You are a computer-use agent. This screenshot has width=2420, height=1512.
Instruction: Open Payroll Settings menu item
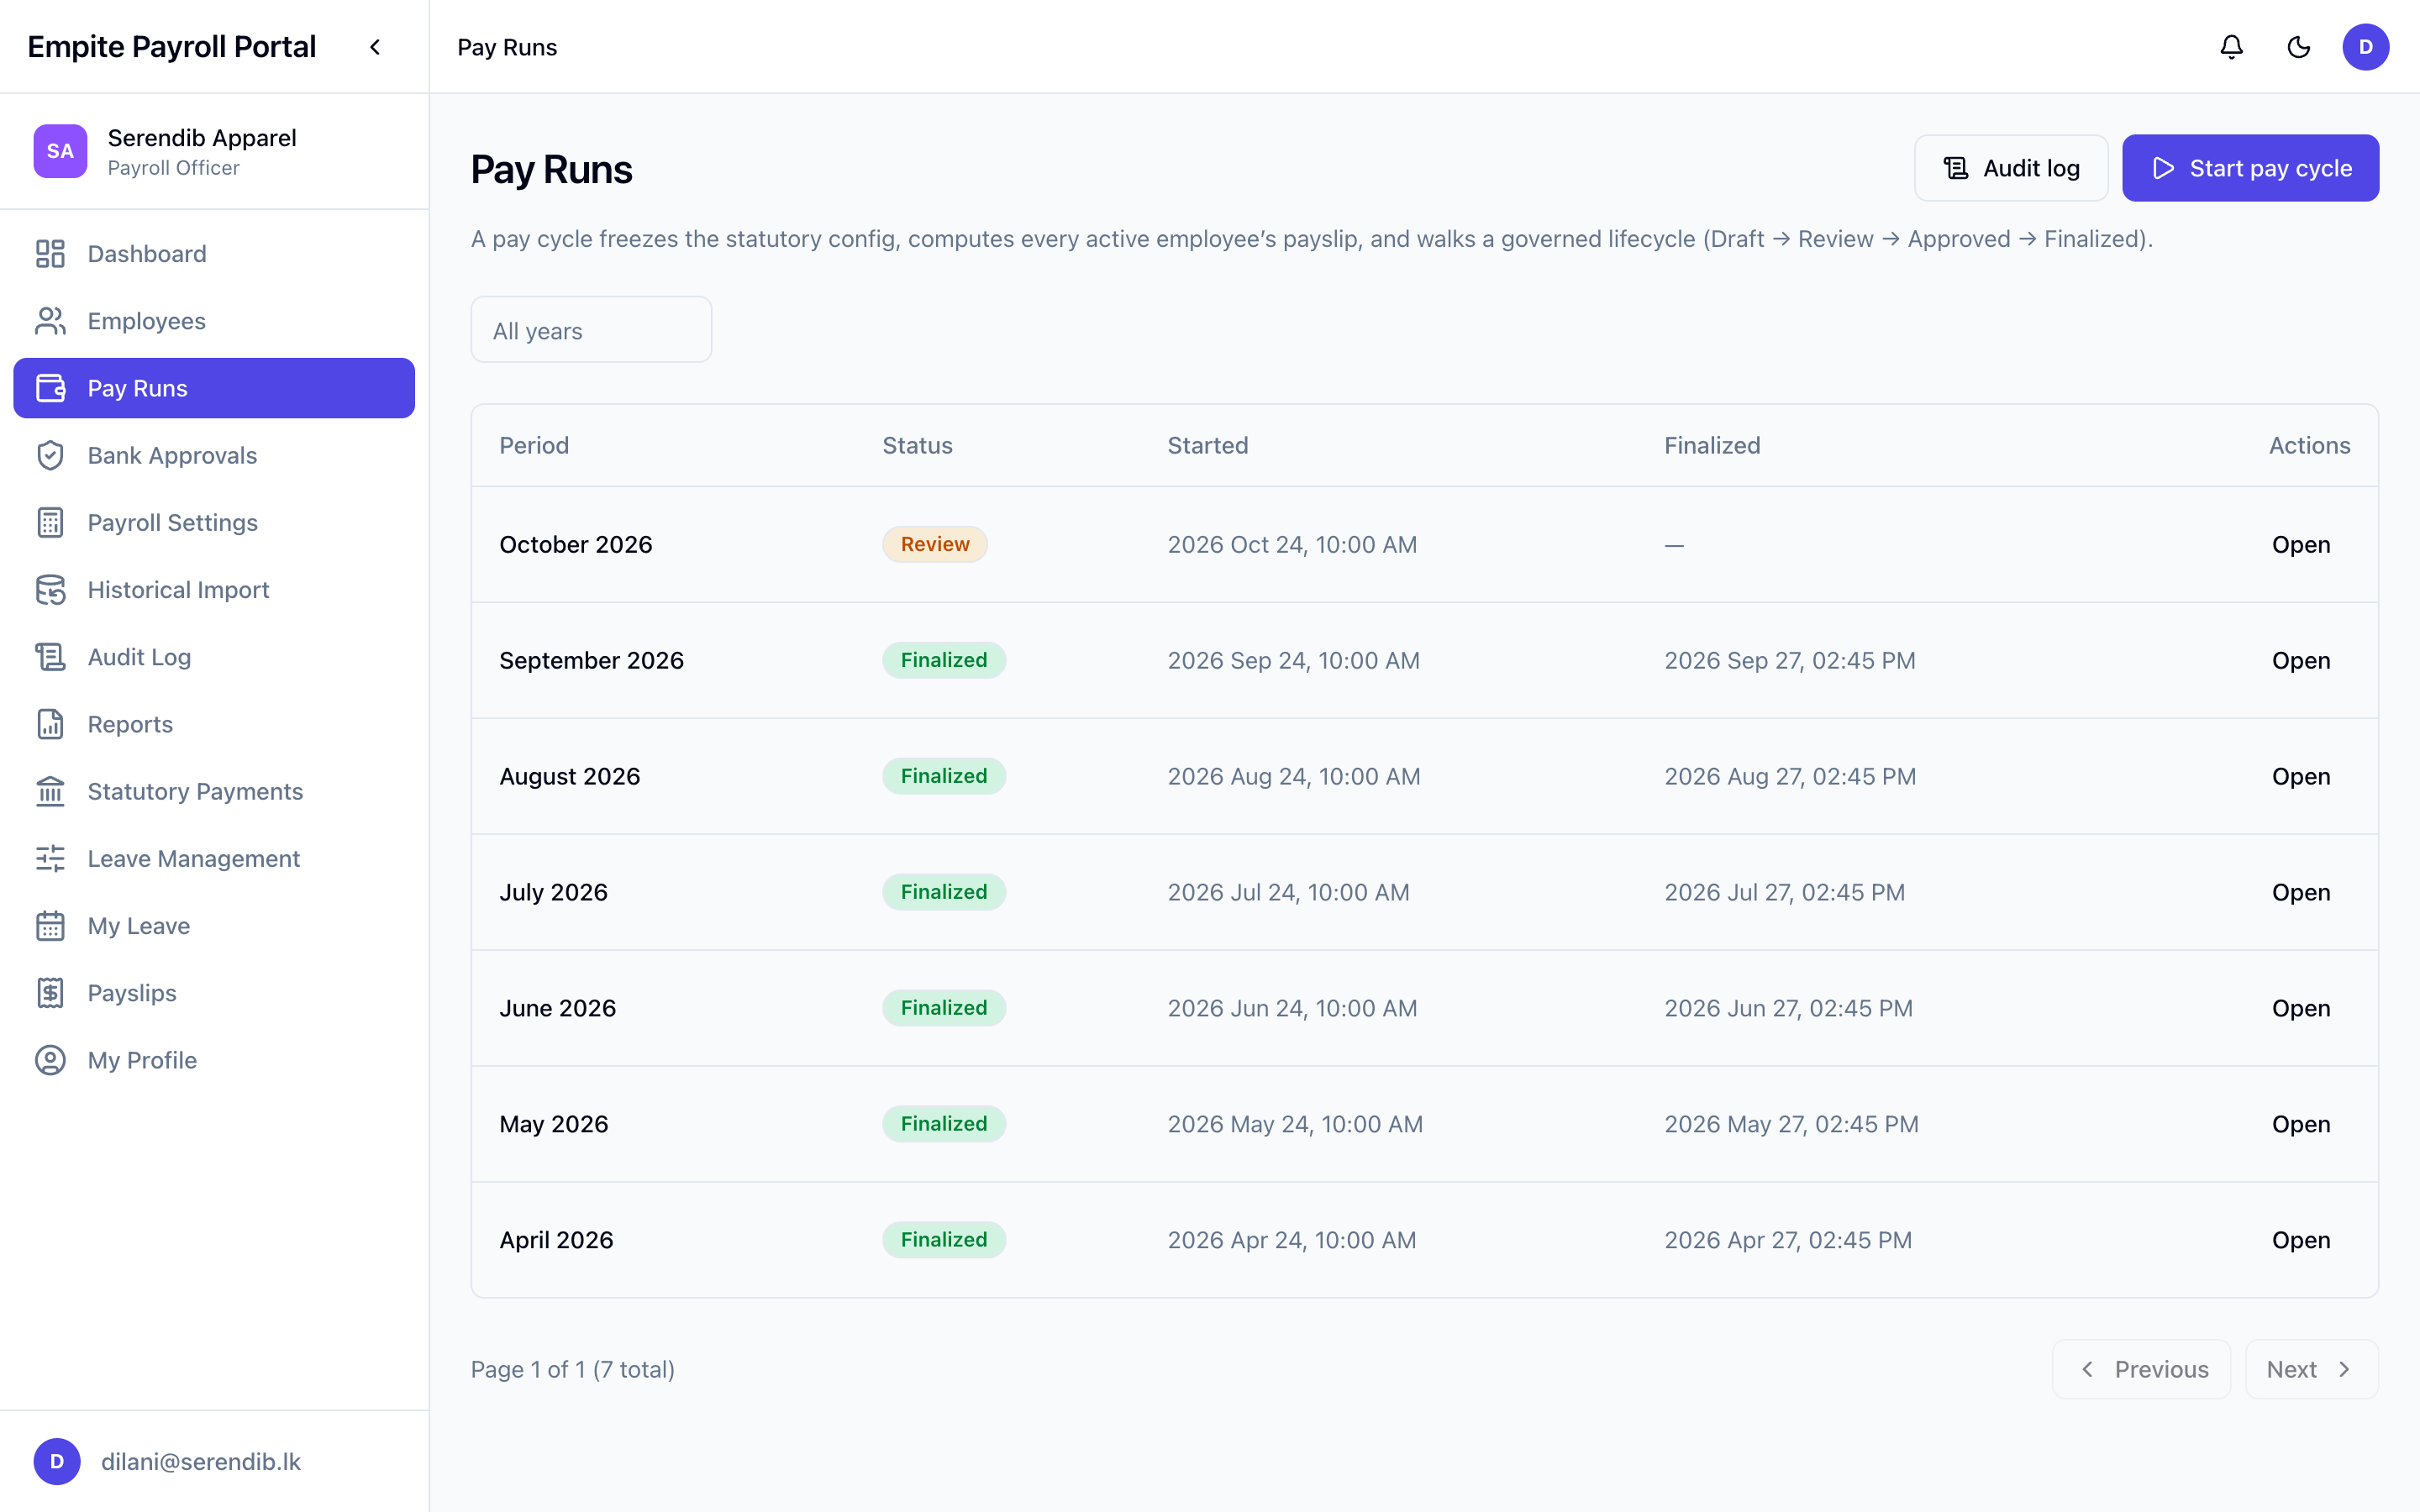coord(214,522)
